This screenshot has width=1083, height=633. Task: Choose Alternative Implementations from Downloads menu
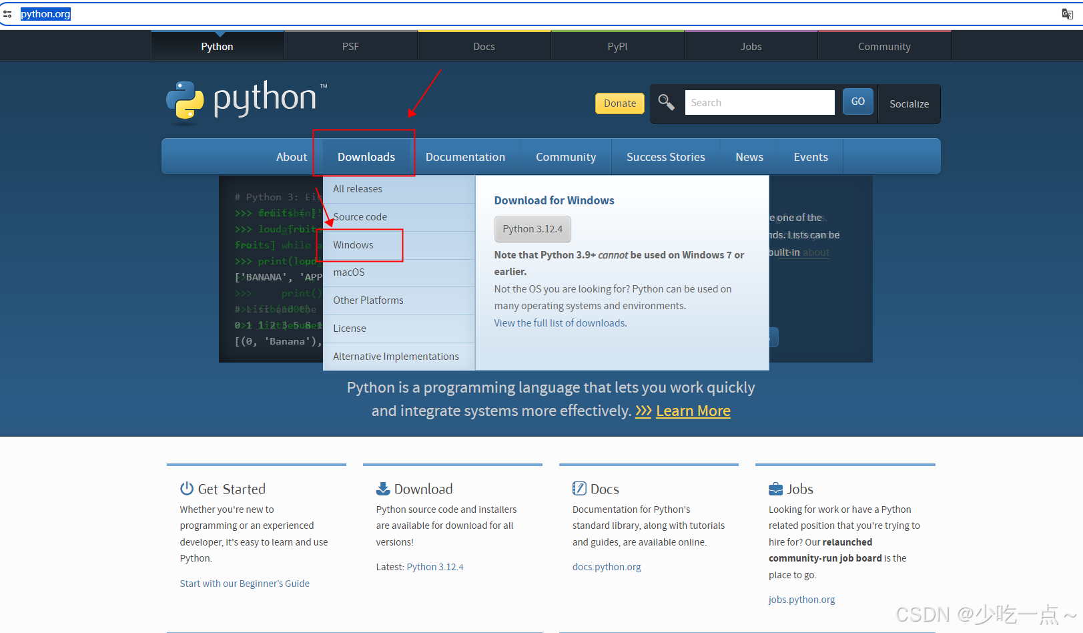[x=399, y=357]
